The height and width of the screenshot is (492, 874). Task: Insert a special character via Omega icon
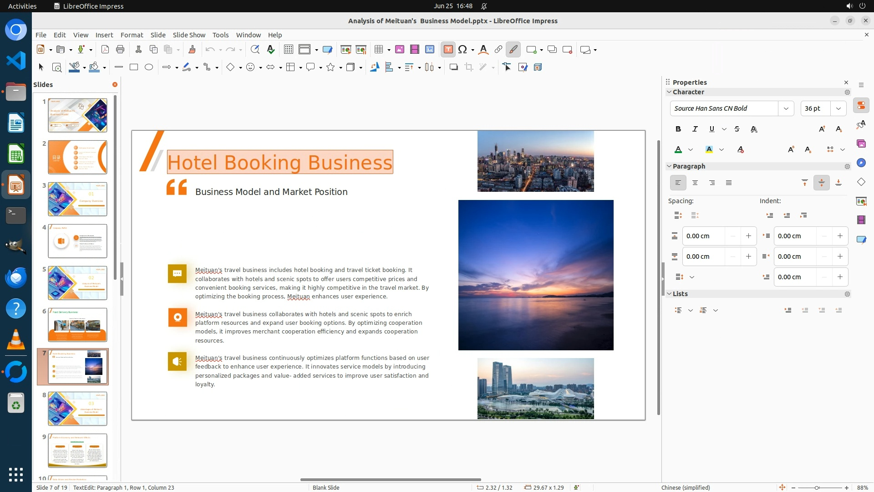coord(462,50)
